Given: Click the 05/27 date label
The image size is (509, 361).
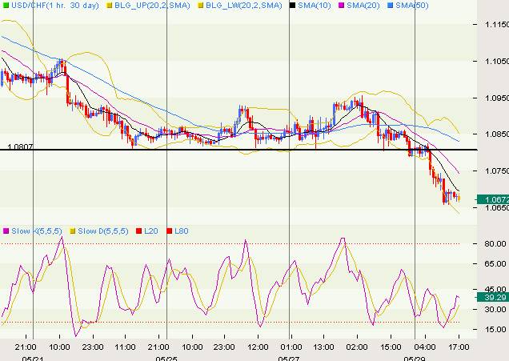Looking at the screenshot, I should pyautogui.click(x=289, y=359).
